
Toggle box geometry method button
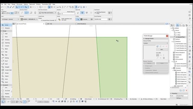27,13
